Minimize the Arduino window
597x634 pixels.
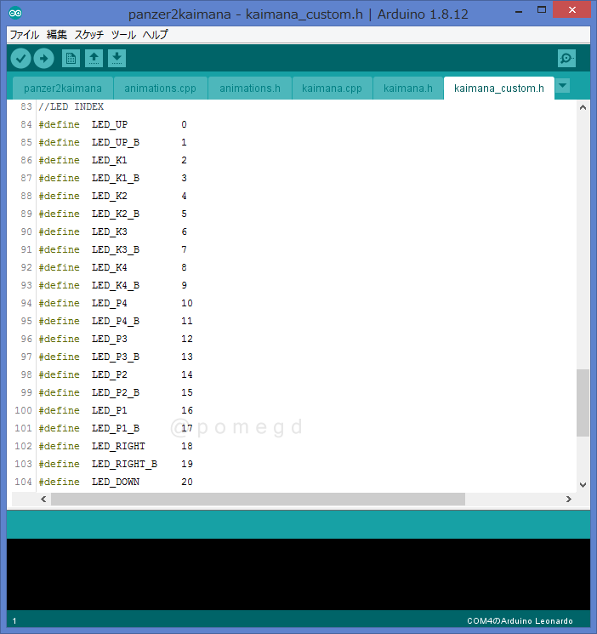519,11
